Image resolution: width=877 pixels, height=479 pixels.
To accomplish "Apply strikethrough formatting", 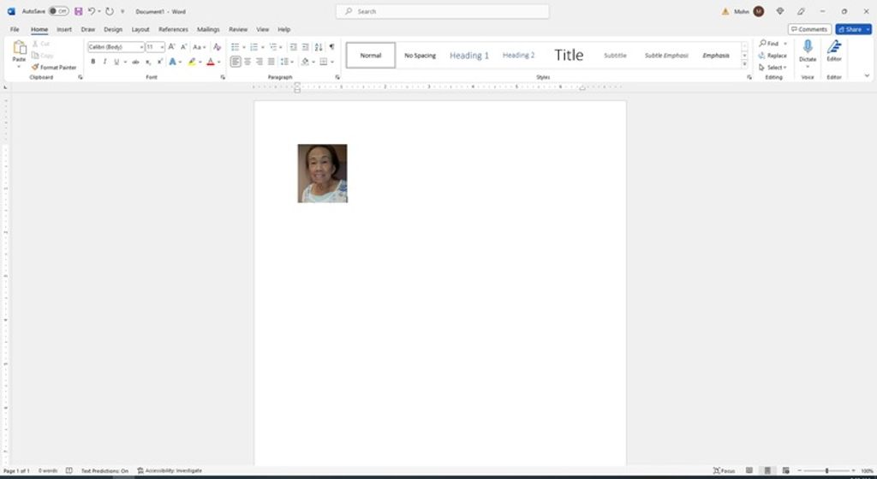I will pyautogui.click(x=135, y=62).
